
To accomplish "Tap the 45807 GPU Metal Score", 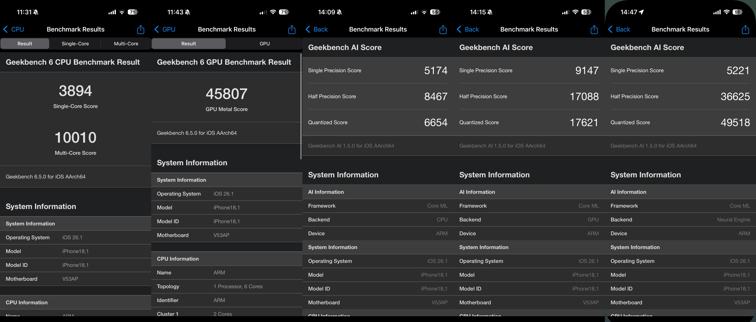I will click(226, 94).
